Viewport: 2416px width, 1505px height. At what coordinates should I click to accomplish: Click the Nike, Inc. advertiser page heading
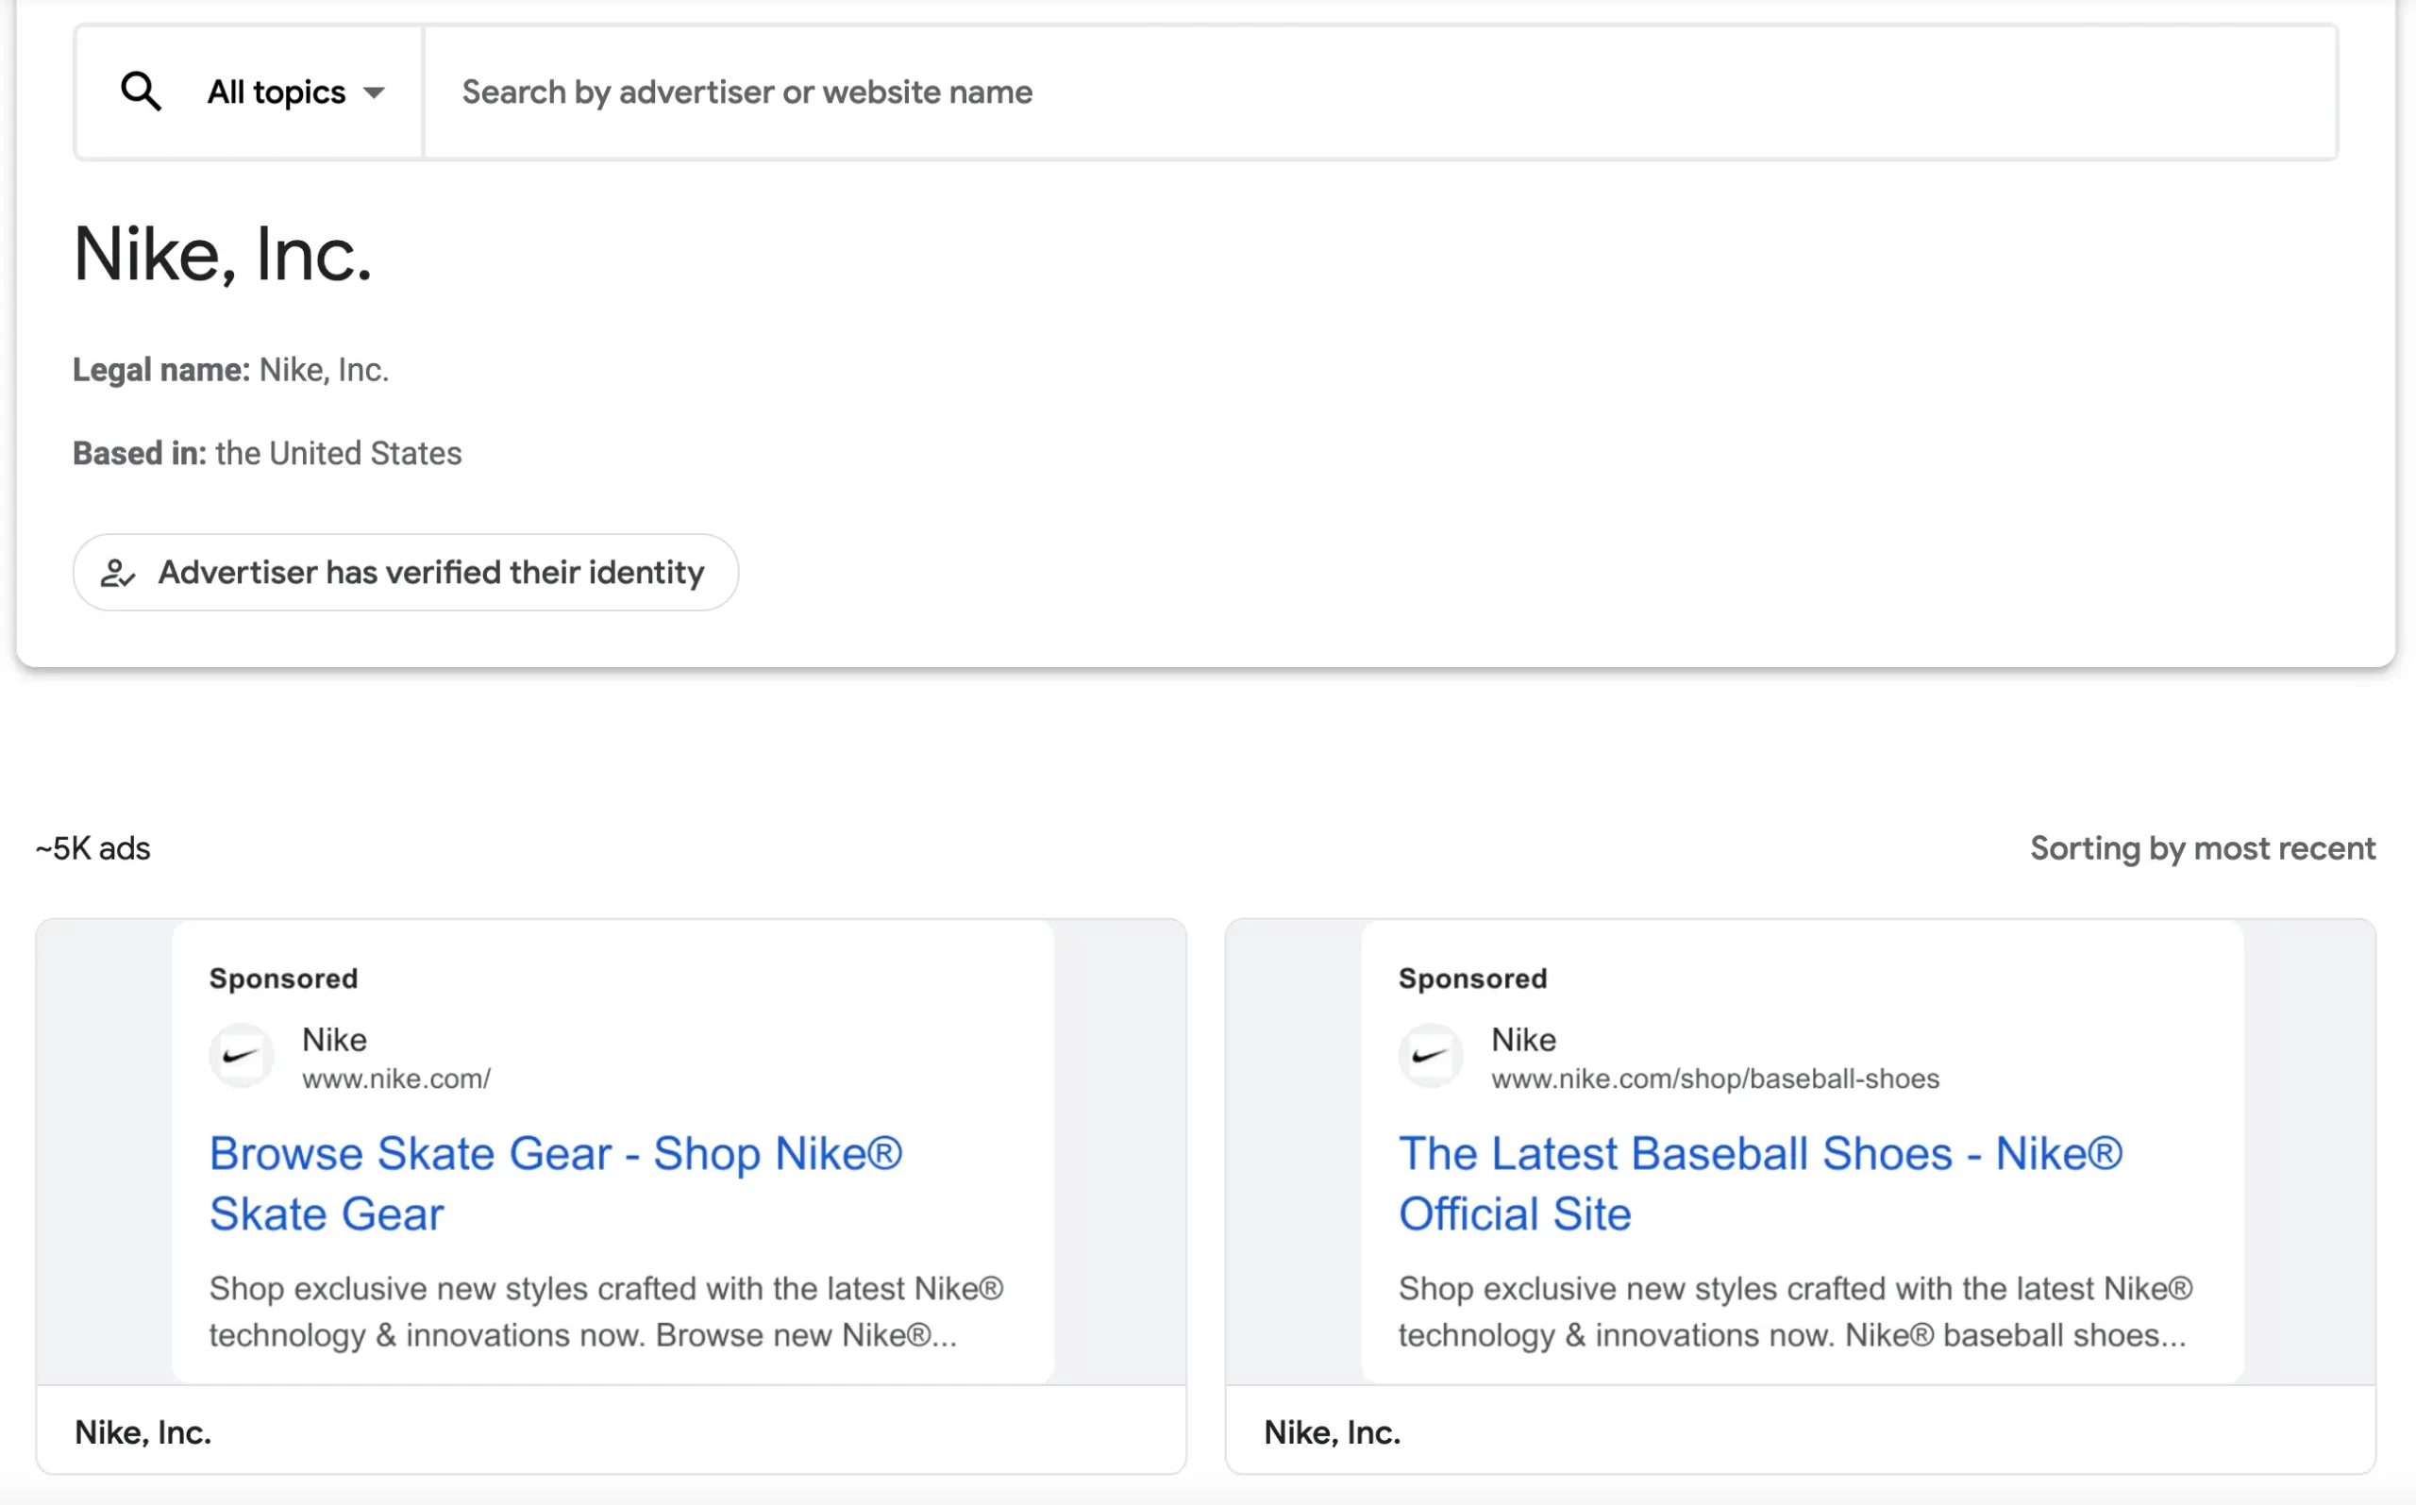coord(223,255)
